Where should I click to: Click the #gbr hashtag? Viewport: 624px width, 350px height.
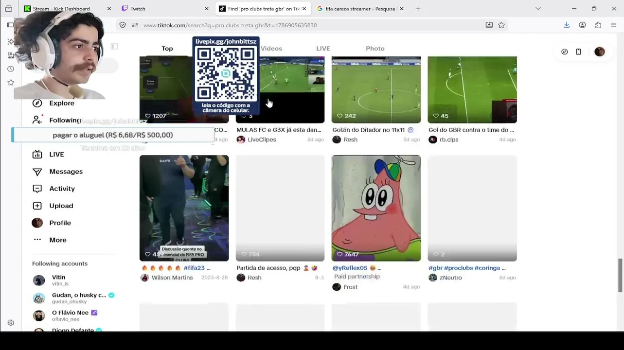435,268
